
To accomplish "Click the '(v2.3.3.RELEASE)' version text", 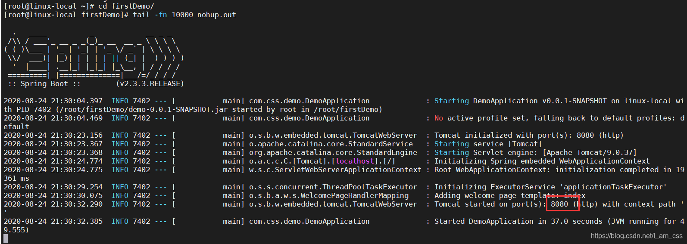I will (x=150, y=83).
